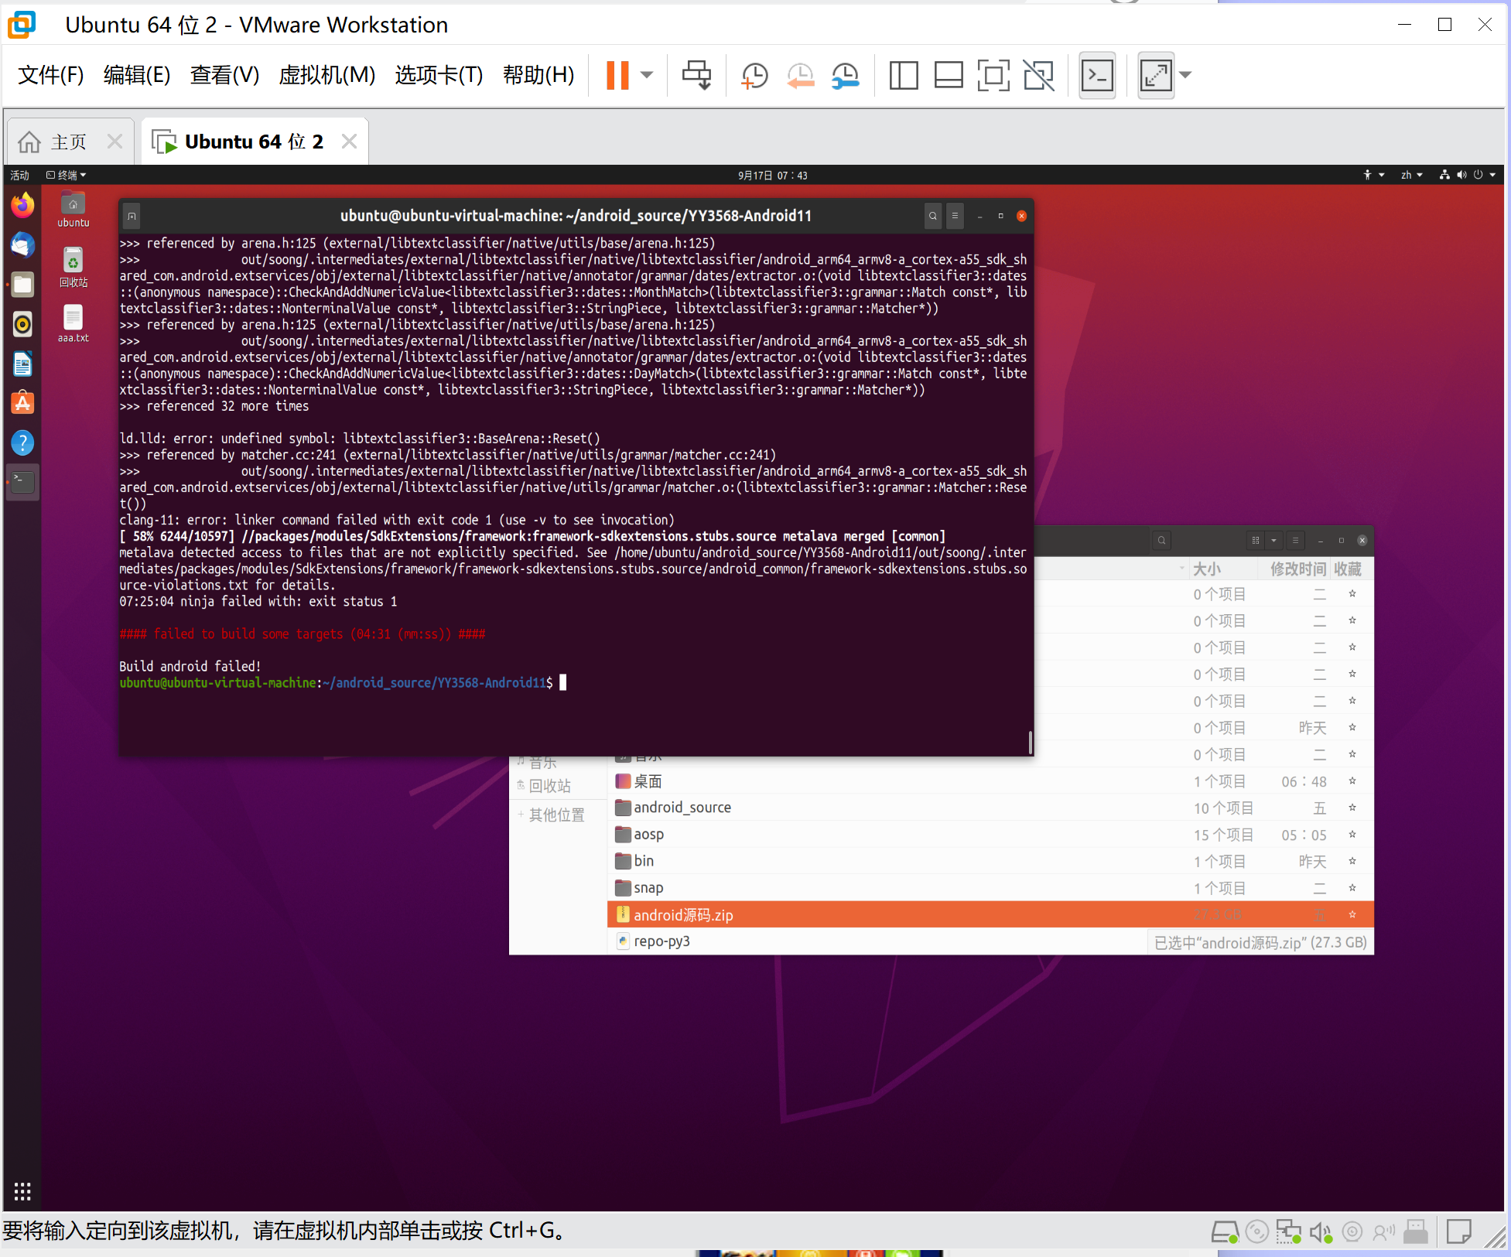Switch to the 主页 tab

point(68,142)
